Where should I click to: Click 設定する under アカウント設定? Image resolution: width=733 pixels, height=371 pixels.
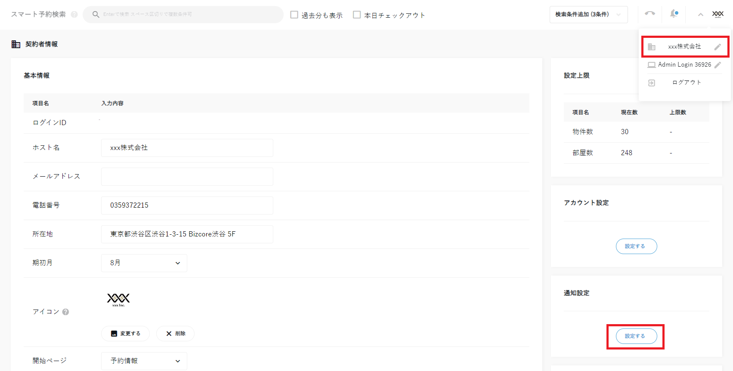pyautogui.click(x=636, y=246)
